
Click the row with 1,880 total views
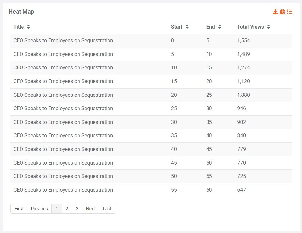[151, 95]
